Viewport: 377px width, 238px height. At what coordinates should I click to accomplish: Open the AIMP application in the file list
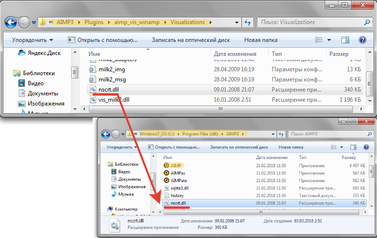[x=176, y=166]
